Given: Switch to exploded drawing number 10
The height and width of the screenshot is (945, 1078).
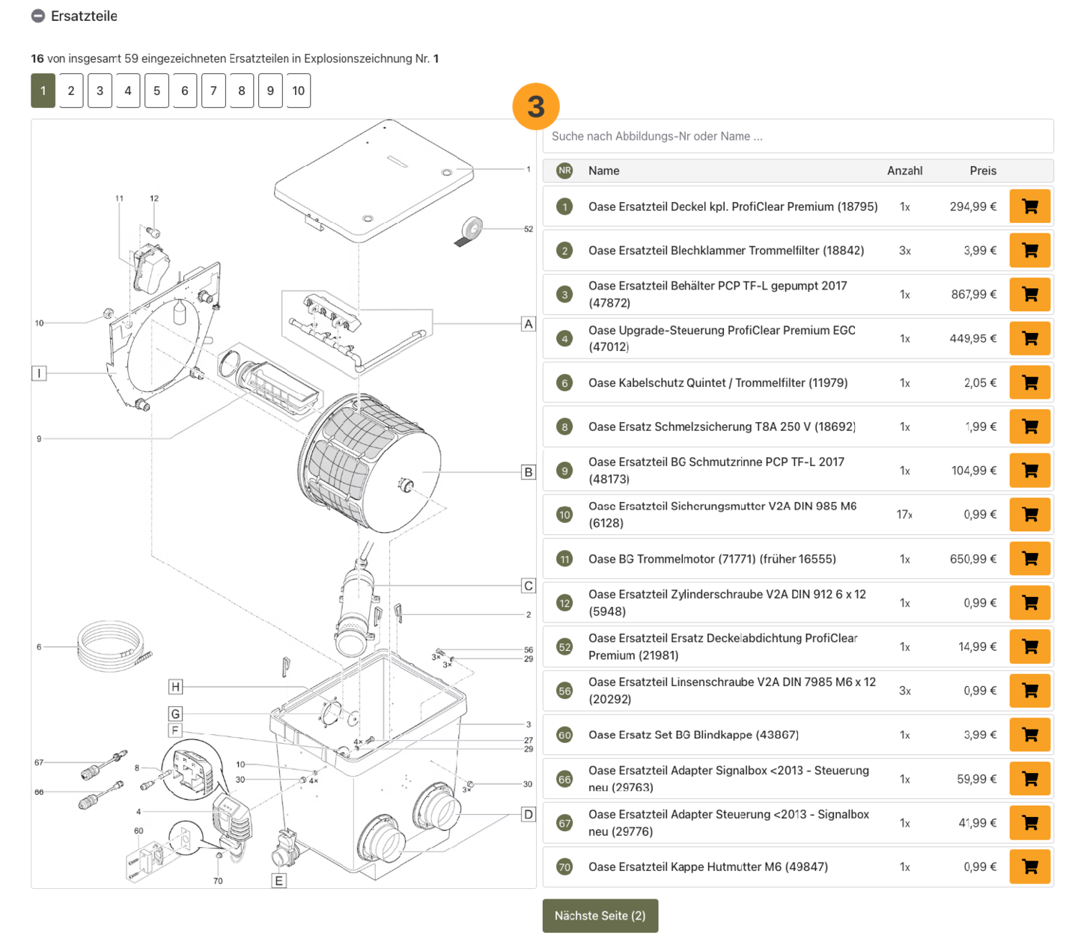Looking at the screenshot, I should (x=298, y=91).
